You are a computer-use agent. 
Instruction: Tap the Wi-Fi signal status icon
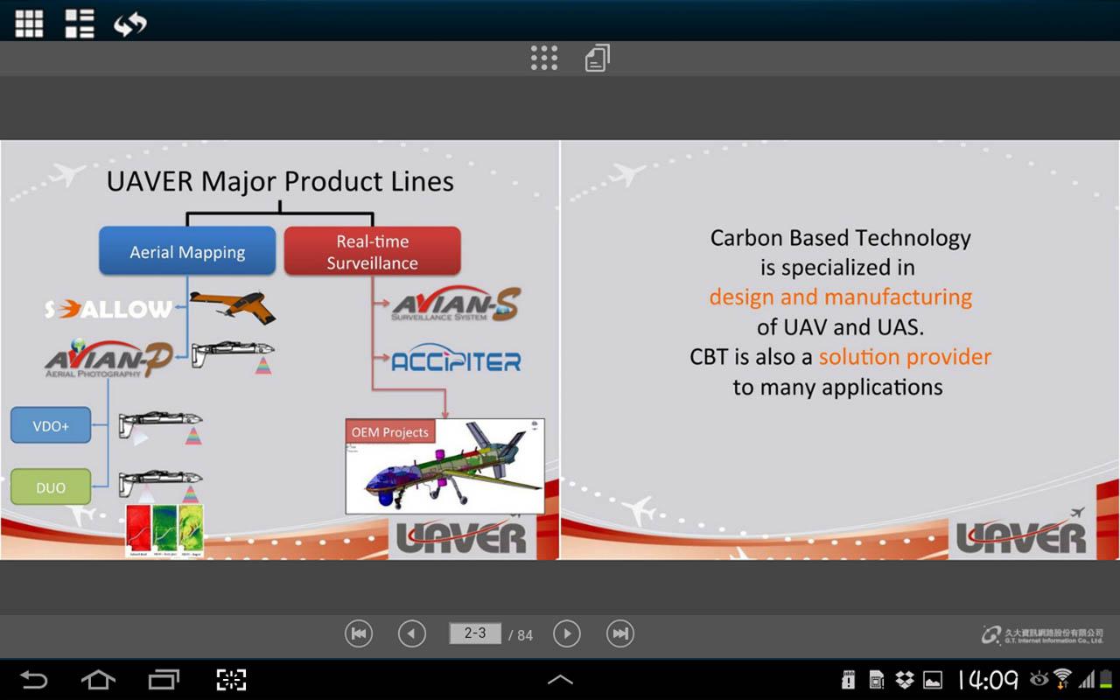click(x=1062, y=679)
